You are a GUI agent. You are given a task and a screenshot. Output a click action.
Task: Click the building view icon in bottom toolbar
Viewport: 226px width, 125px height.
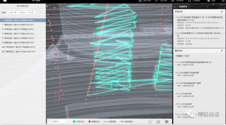(158, 122)
